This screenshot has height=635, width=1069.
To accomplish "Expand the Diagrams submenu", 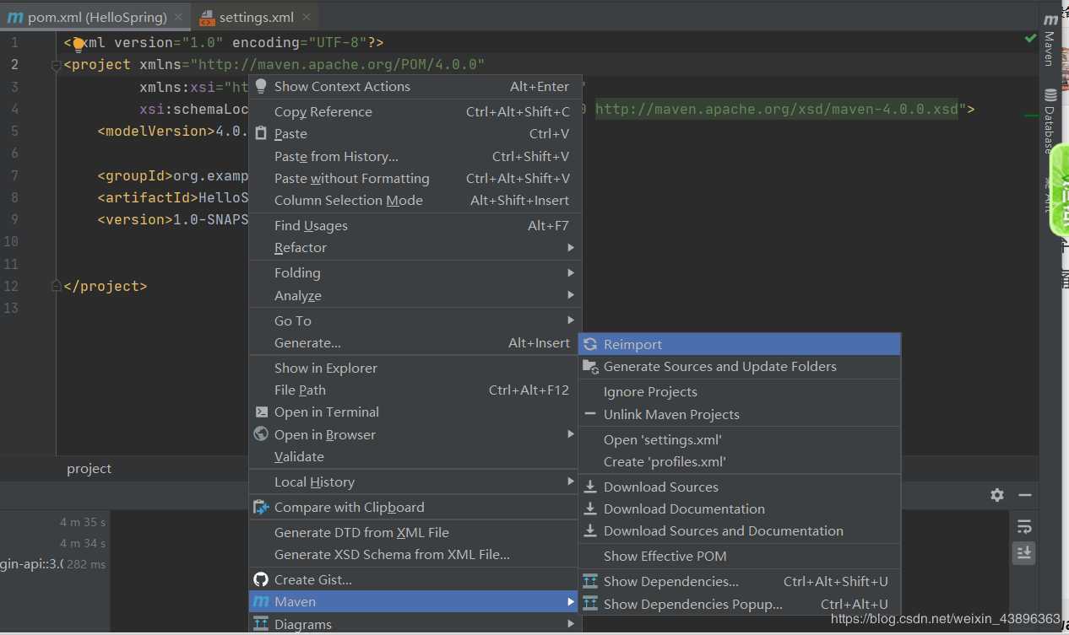I will click(413, 624).
